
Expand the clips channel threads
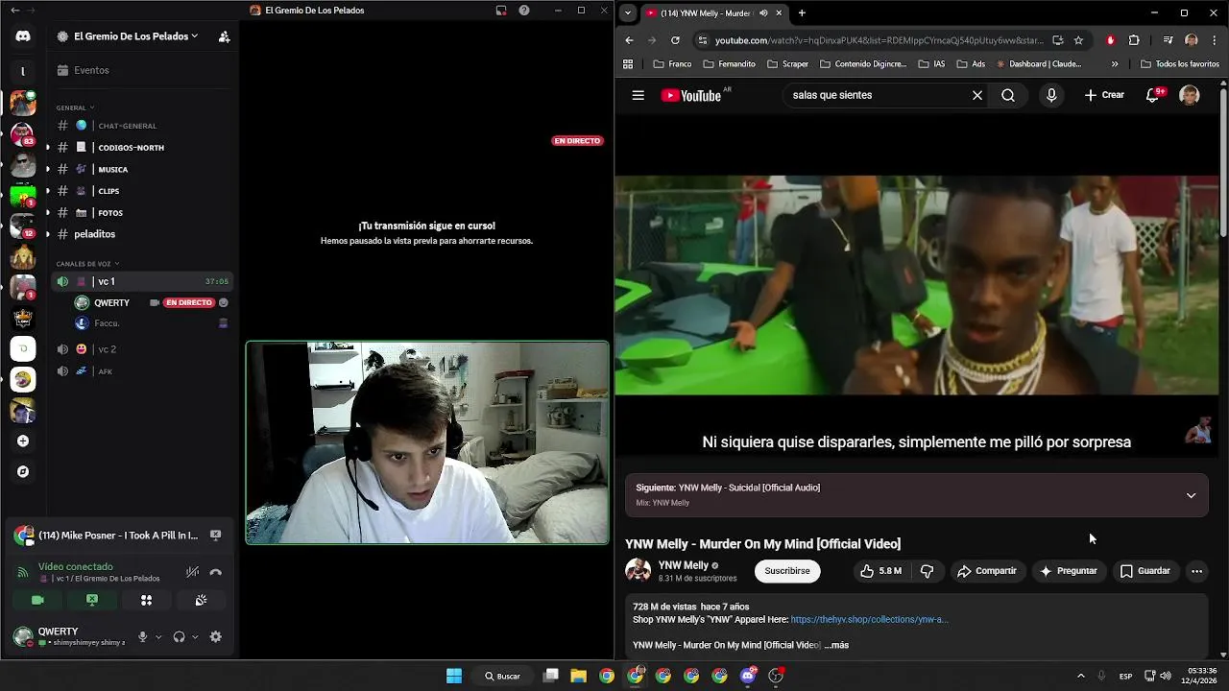click(x=47, y=191)
